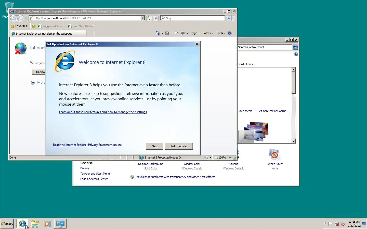This screenshot has height=229, width=367.
Task: Open 'Learn about these new features' link
Action: (103, 112)
